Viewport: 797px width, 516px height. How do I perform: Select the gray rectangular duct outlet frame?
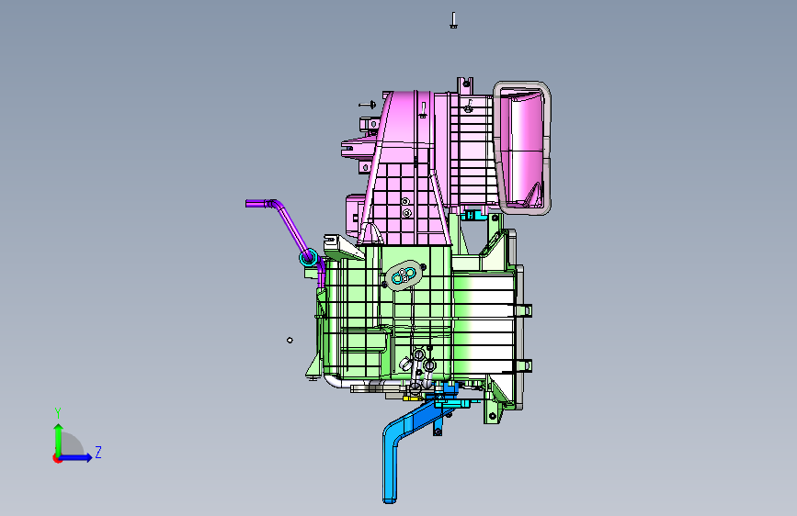[522, 148]
